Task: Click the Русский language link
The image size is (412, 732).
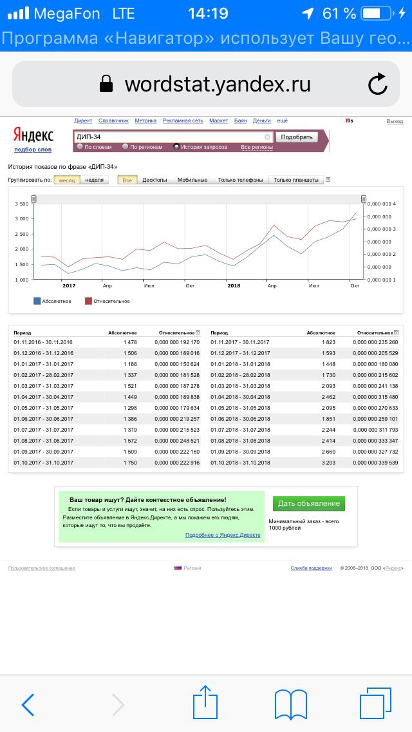Action: 192,568
